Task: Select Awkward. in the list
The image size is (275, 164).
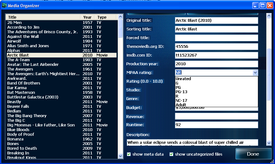Action: tap(62, 78)
